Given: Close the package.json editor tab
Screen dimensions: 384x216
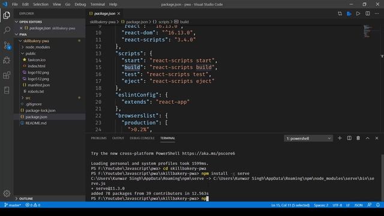Looking at the screenshot, I should [119, 13].
